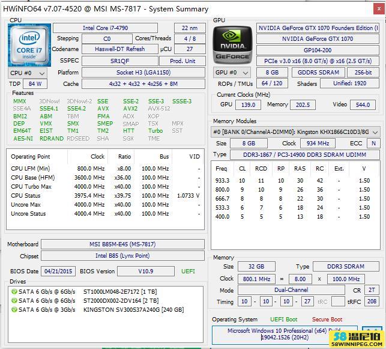This screenshot has height=349, width=386.
Task: Click the green UEFI label beside BIOS Version
Action: click(188, 271)
